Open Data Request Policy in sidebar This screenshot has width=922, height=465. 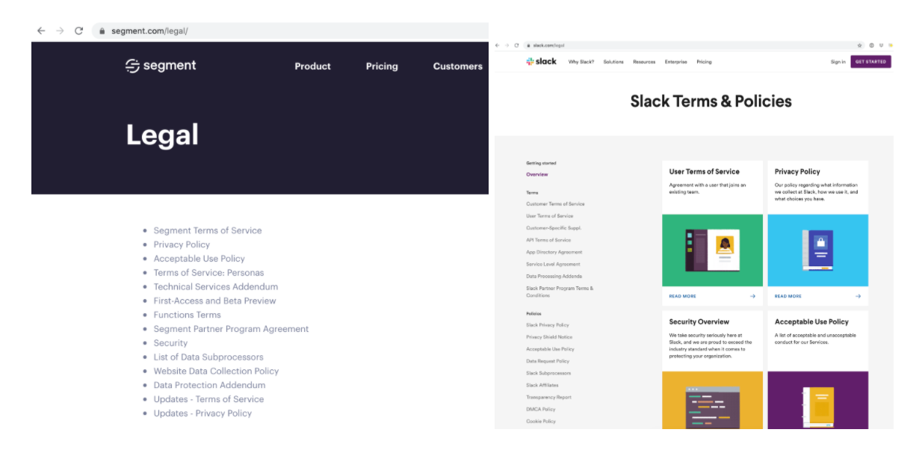[548, 361]
